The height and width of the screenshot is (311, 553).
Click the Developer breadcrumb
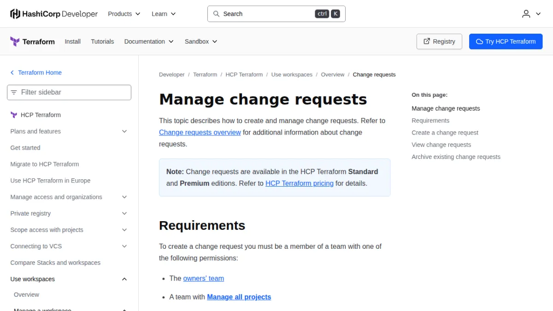click(x=172, y=75)
